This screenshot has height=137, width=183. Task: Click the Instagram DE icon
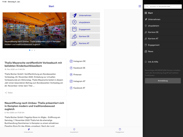coord(71,61)
